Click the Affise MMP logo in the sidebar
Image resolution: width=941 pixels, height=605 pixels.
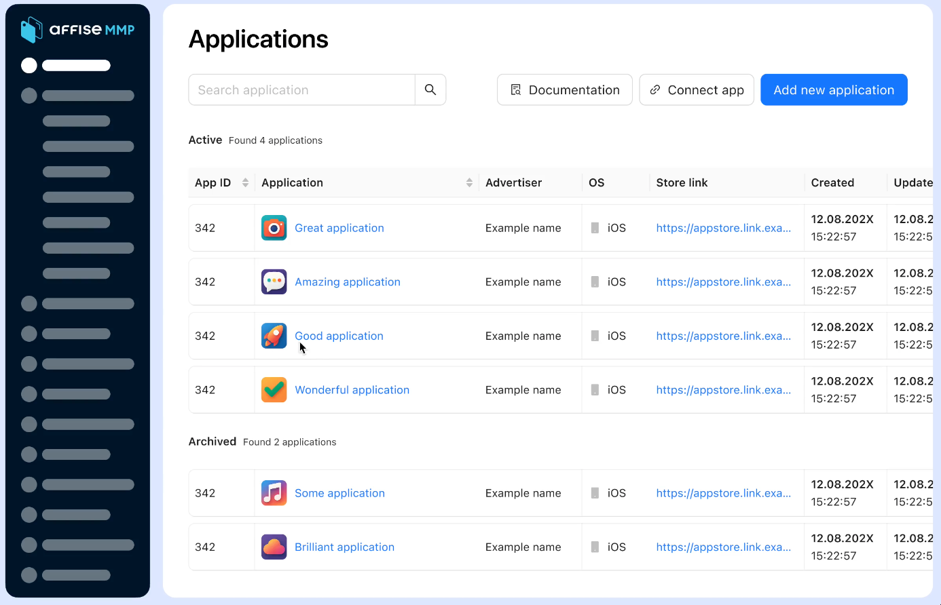pos(77,30)
